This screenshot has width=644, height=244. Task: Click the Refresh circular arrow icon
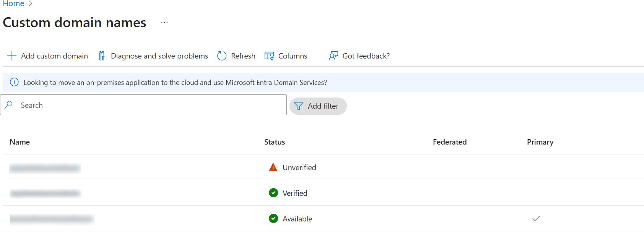[x=222, y=56]
